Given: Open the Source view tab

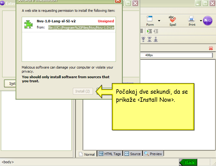Looking at the screenshot, I should coord(132,154).
